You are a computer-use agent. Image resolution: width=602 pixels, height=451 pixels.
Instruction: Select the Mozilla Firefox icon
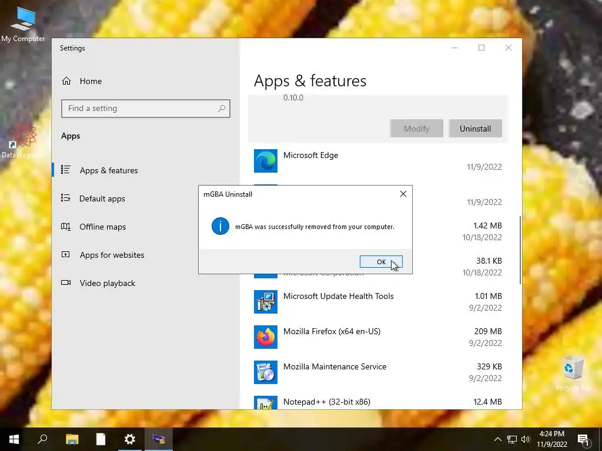click(266, 337)
